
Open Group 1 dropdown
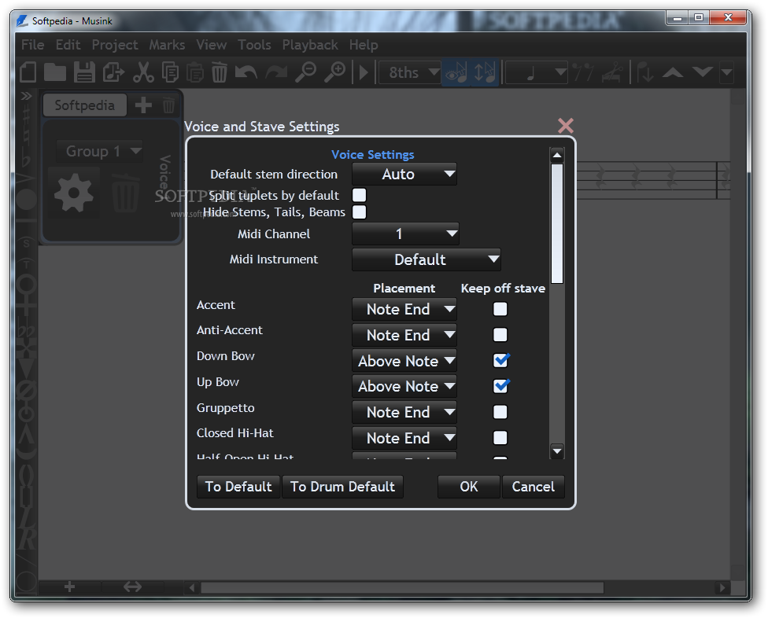(x=99, y=151)
